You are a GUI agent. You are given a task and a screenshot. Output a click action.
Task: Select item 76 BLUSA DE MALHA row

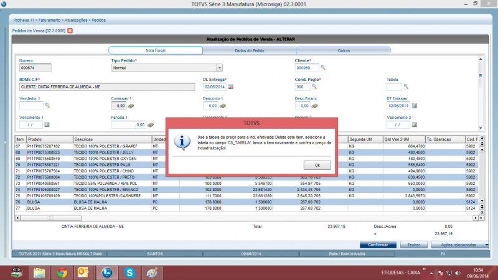pyautogui.click(x=247, y=202)
